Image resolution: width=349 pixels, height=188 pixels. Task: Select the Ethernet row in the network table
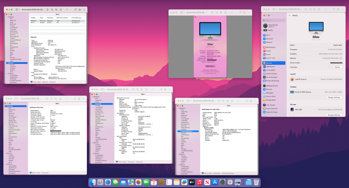[x=58, y=21]
